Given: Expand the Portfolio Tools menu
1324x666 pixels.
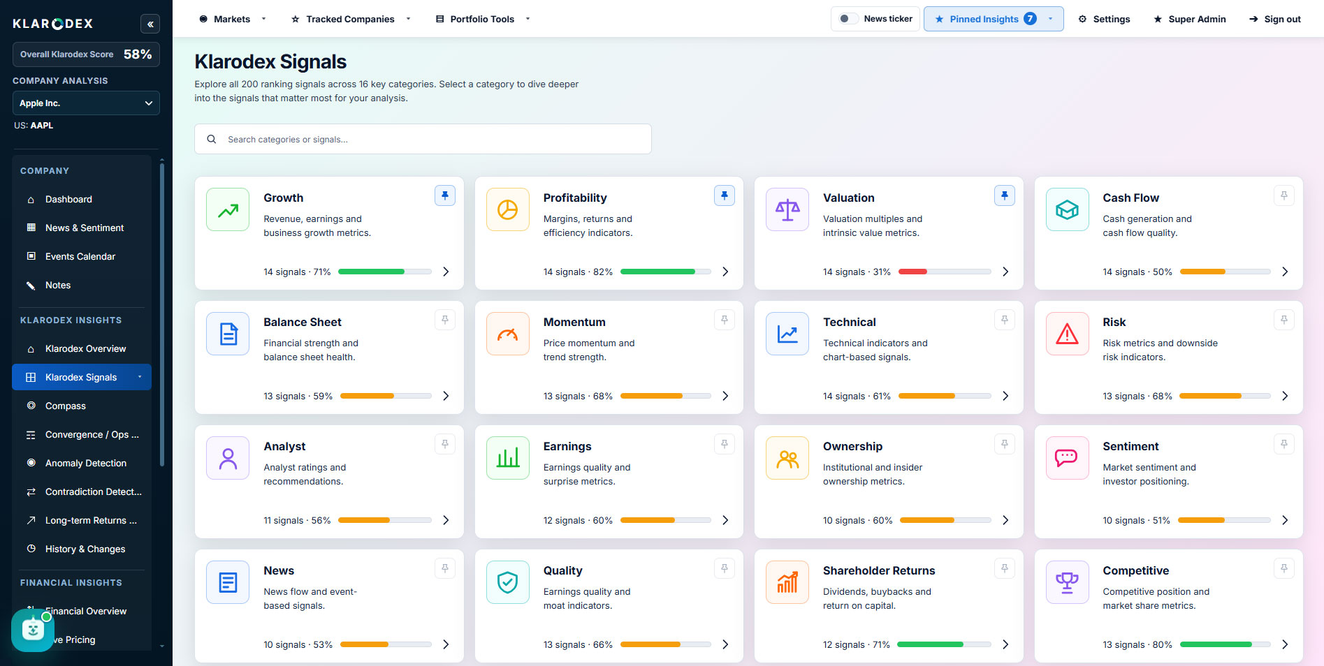Looking at the screenshot, I should (x=483, y=19).
